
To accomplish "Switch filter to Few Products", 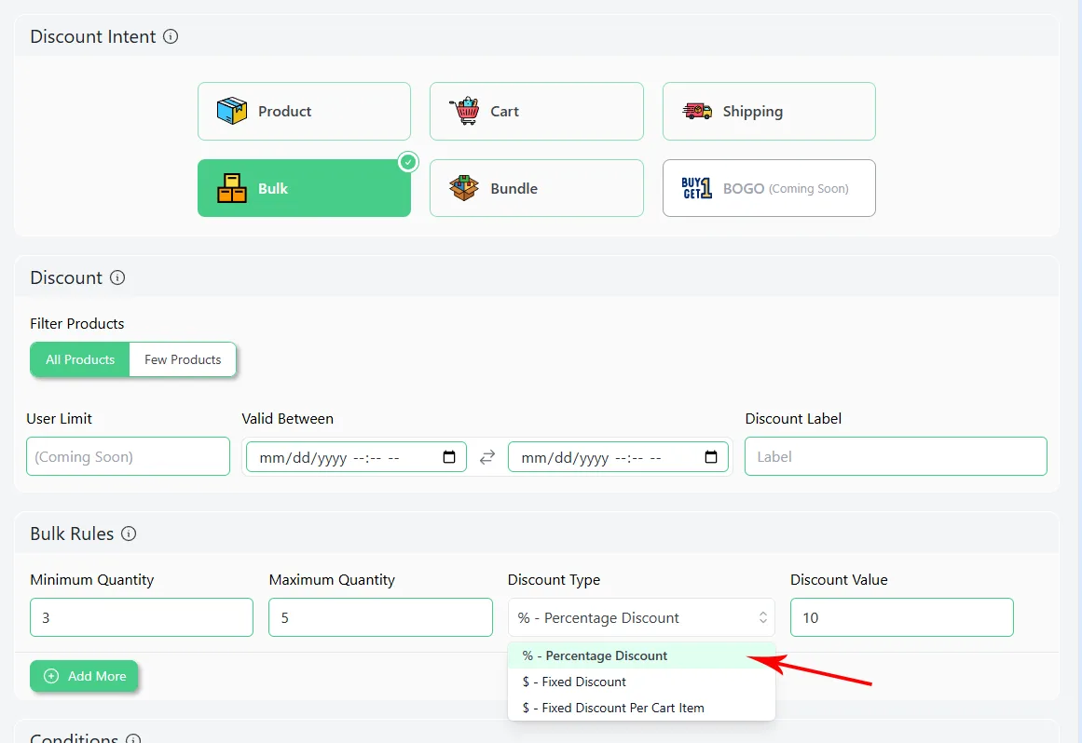I will 183,359.
